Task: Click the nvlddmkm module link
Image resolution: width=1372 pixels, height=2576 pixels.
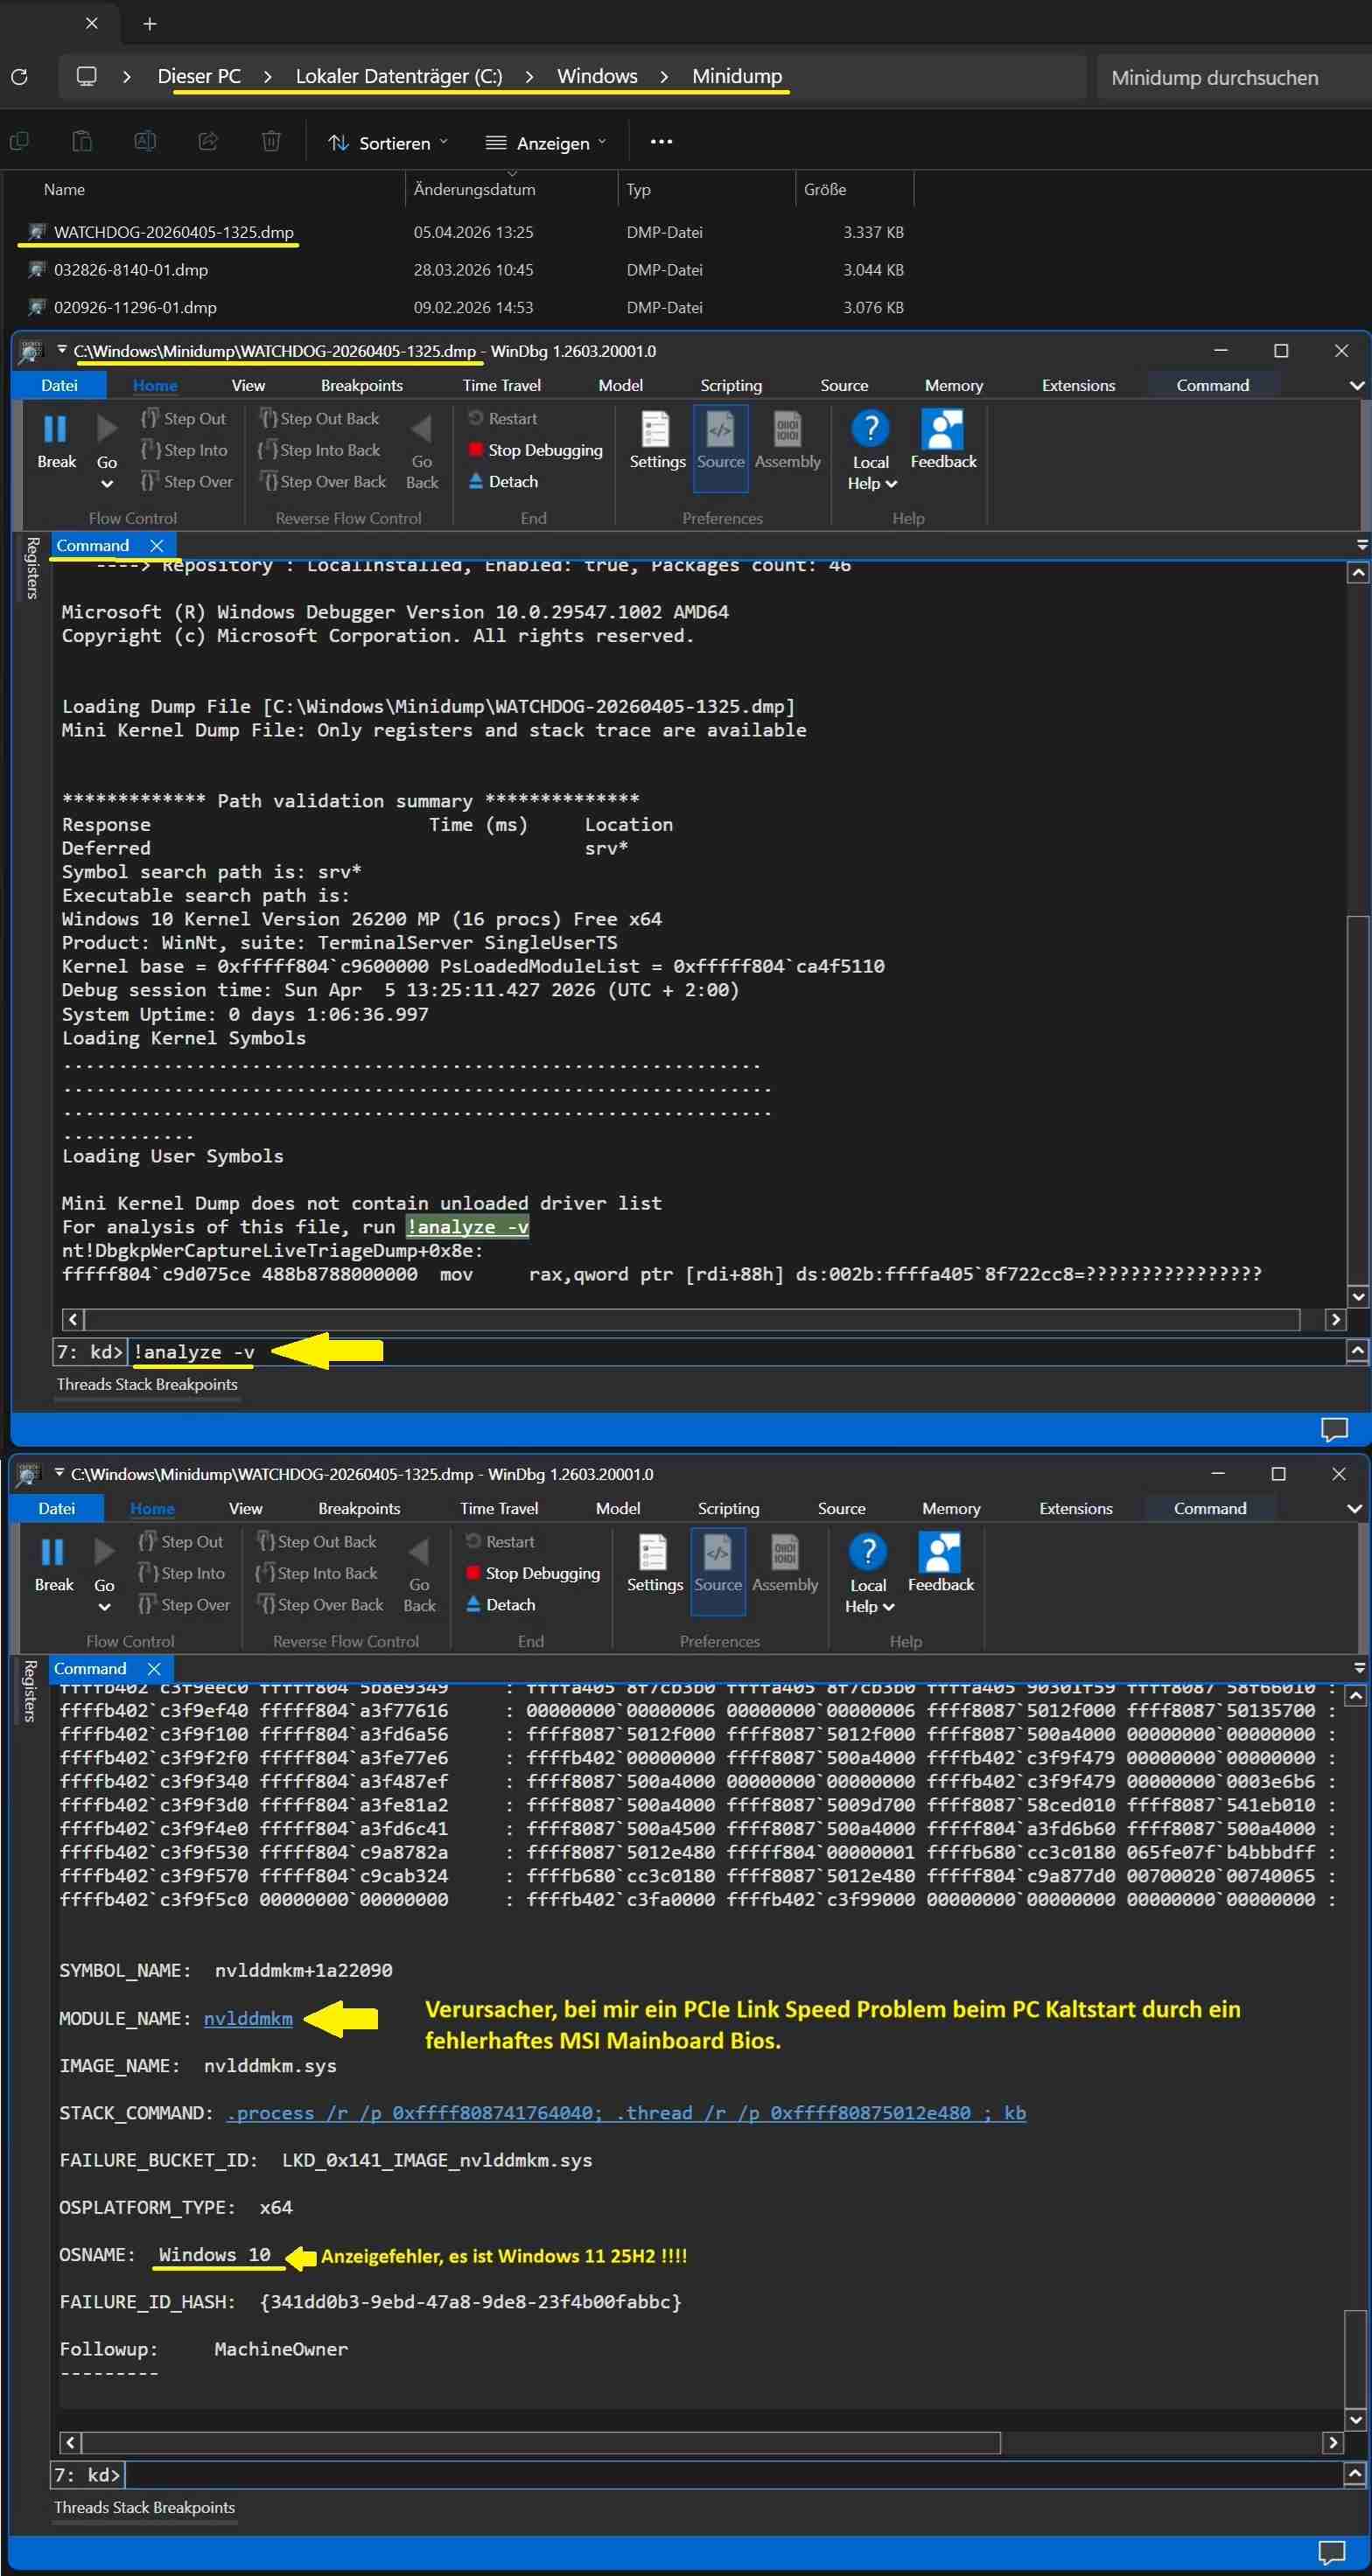Action: tap(248, 2018)
